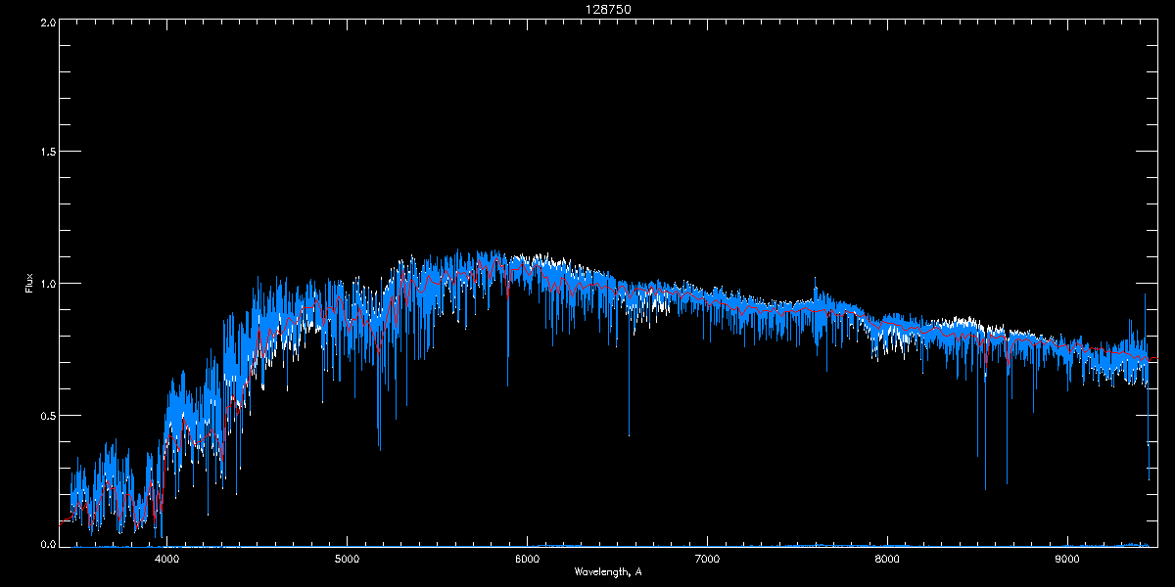Click the 0.0 flux tick label
This screenshot has width=1175, height=587.
(x=47, y=544)
